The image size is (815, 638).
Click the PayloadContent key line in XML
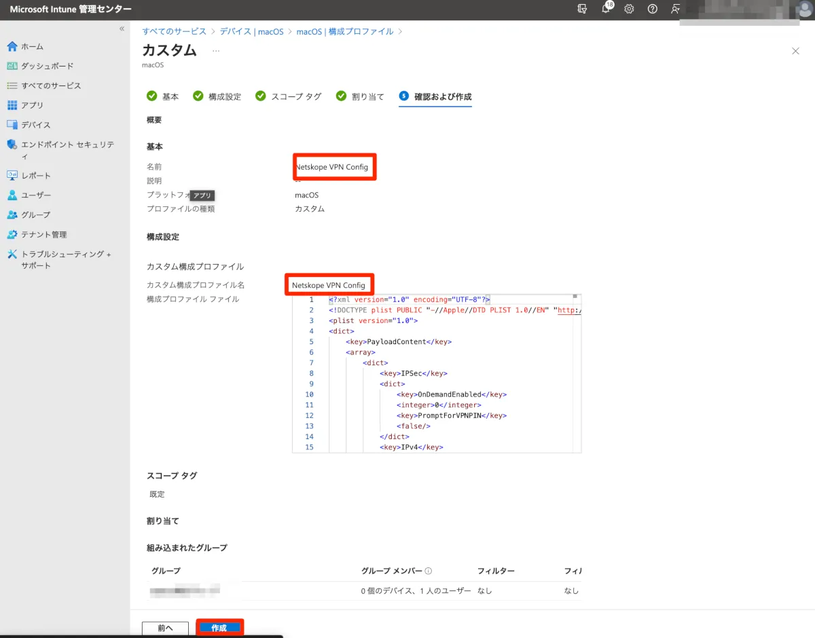pos(399,341)
